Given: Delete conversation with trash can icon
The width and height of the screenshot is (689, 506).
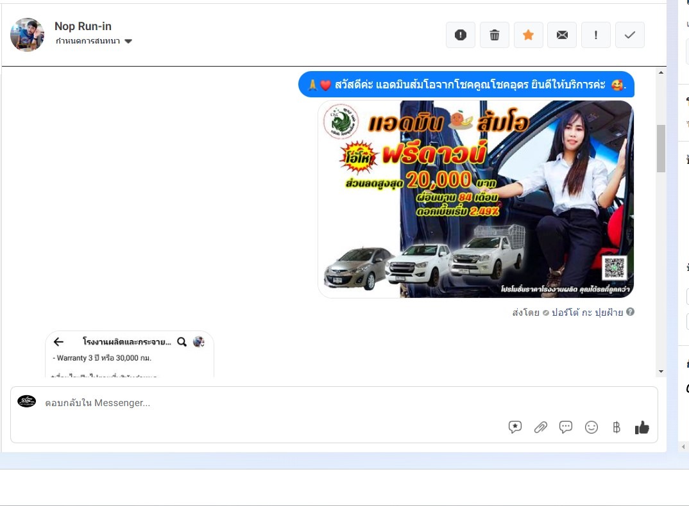Looking at the screenshot, I should point(495,35).
